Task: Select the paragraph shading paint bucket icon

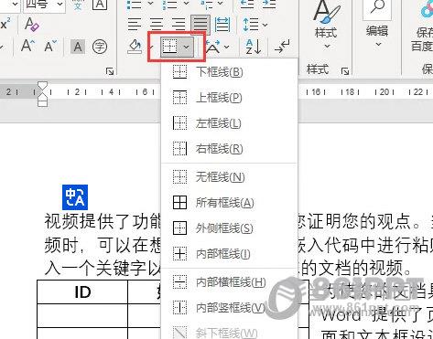Action: [135, 47]
